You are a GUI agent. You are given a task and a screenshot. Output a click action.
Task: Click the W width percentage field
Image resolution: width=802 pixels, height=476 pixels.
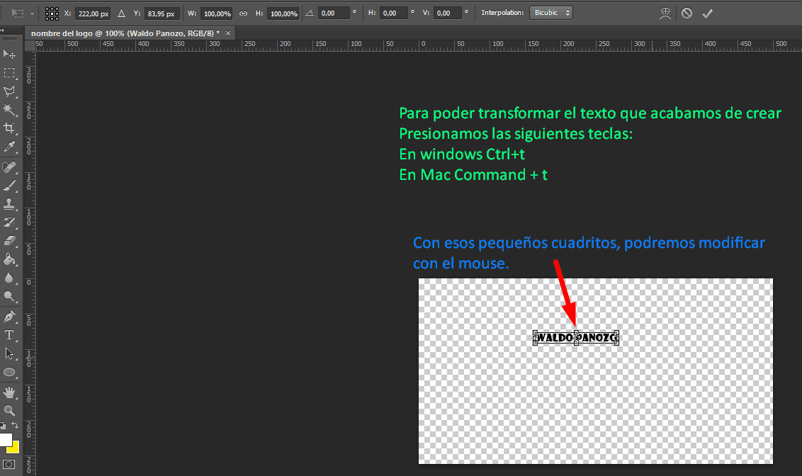click(217, 13)
